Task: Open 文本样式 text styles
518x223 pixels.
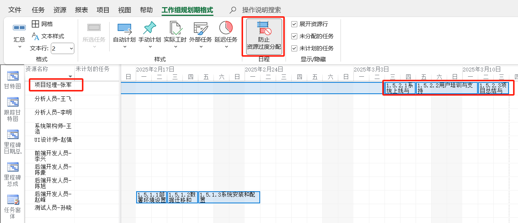Action: pyautogui.click(x=48, y=36)
